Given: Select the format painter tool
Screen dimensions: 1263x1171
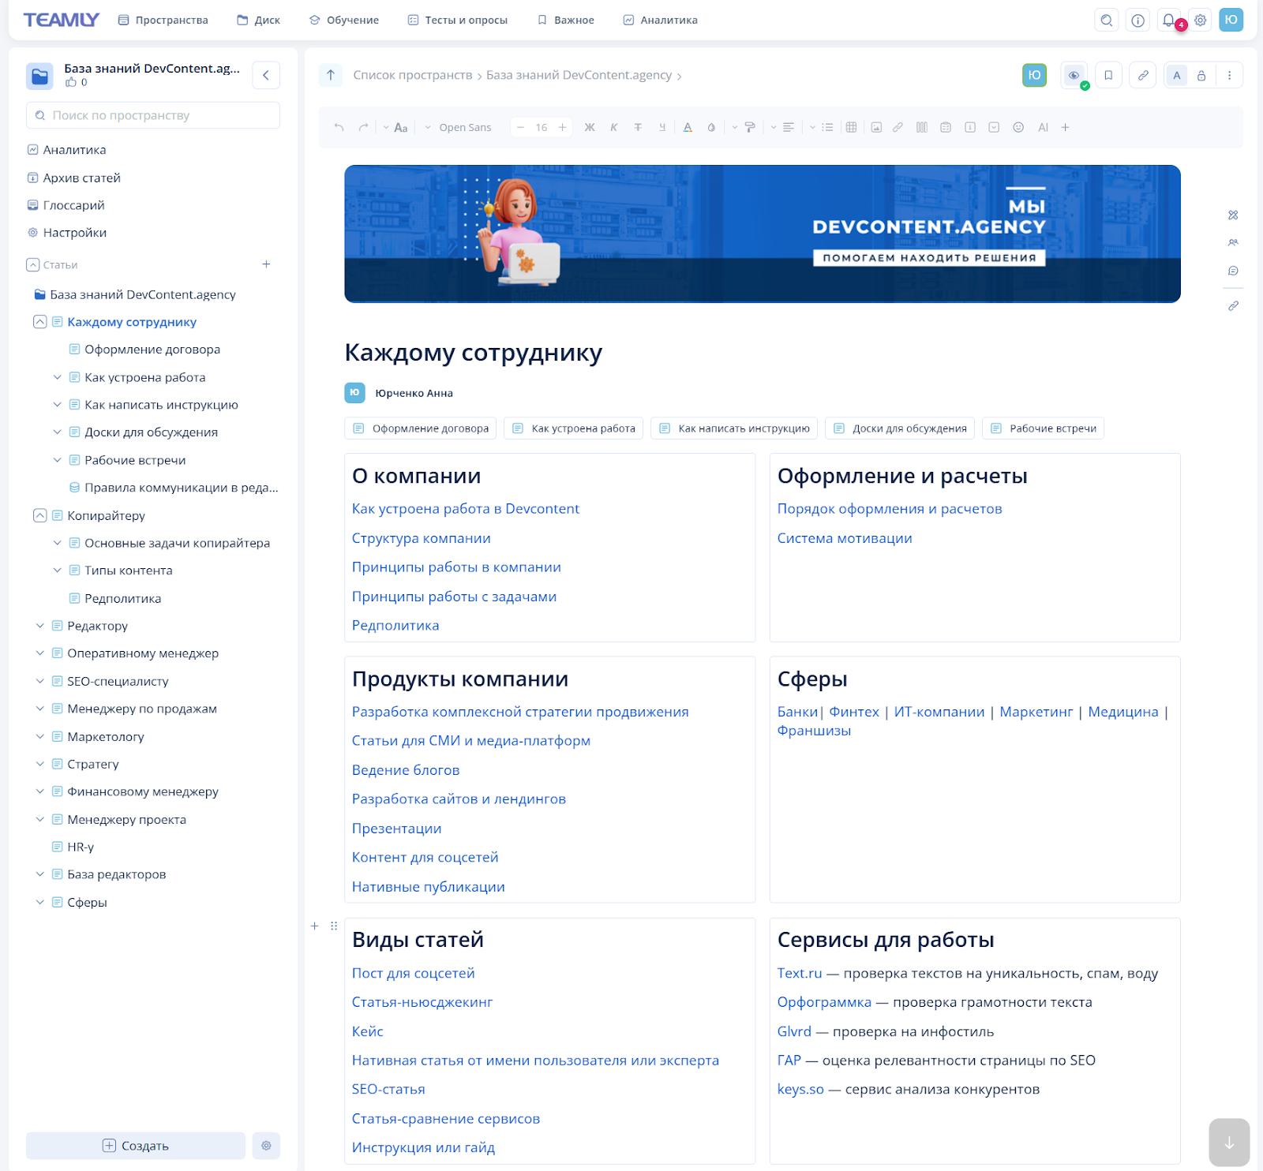Looking at the screenshot, I should pyautogui.click(x=750, y=127).
